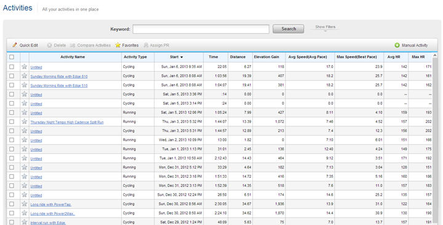This screenshot has width=443, height=225.
Task: Click the Delete icon in toolbar
Action: [49, 45]
